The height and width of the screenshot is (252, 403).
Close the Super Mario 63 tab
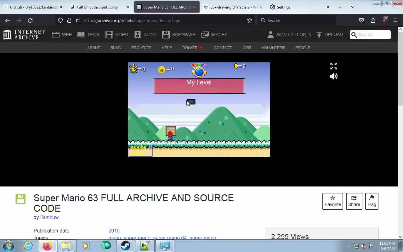tap(195, 7)
